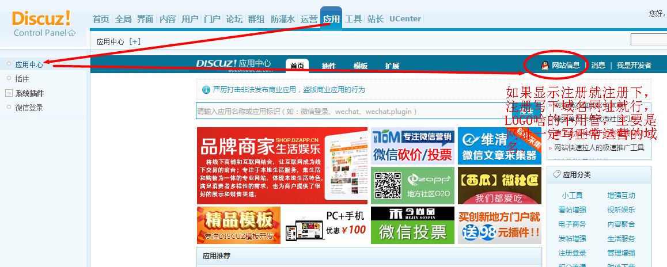Open the zapp 地方社区O2O banner
667x267 pixels.
412,185
